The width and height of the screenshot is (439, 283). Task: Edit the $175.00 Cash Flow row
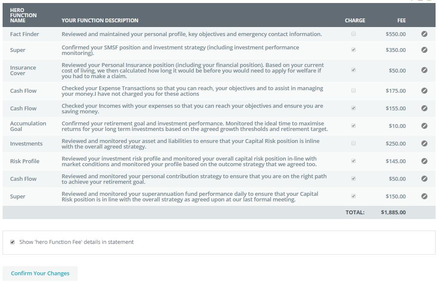click(424, 91)
